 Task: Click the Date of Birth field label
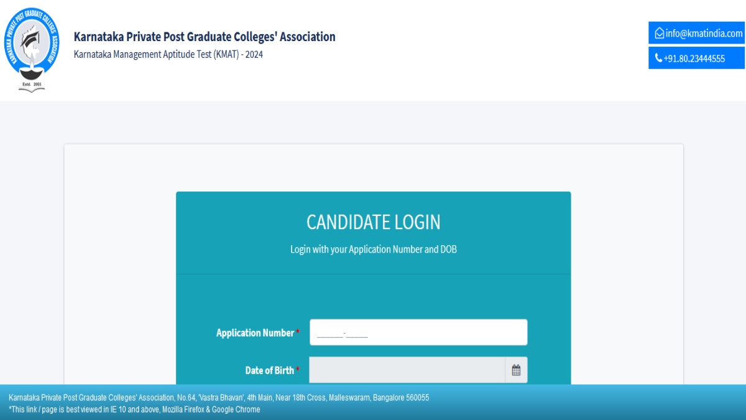pyautogui.click(x=269, y=370)
